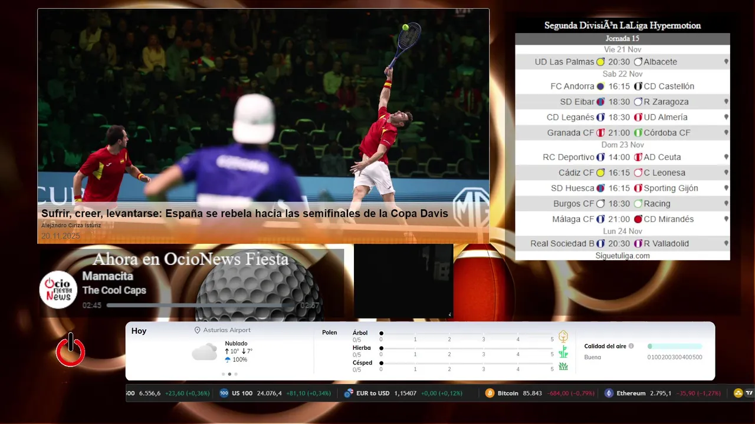This screenshot has height=424, width=755.
Task: Click the Segunda División LaLiga Hypermotion title
Action: tap(622, 25)
